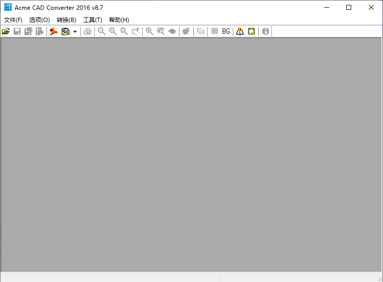
Task: Click the Zoom out magnifier icon
Action: pos(102,31)
